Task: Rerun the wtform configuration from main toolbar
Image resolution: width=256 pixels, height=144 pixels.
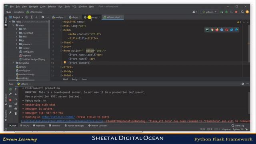Action: [222, 12]
